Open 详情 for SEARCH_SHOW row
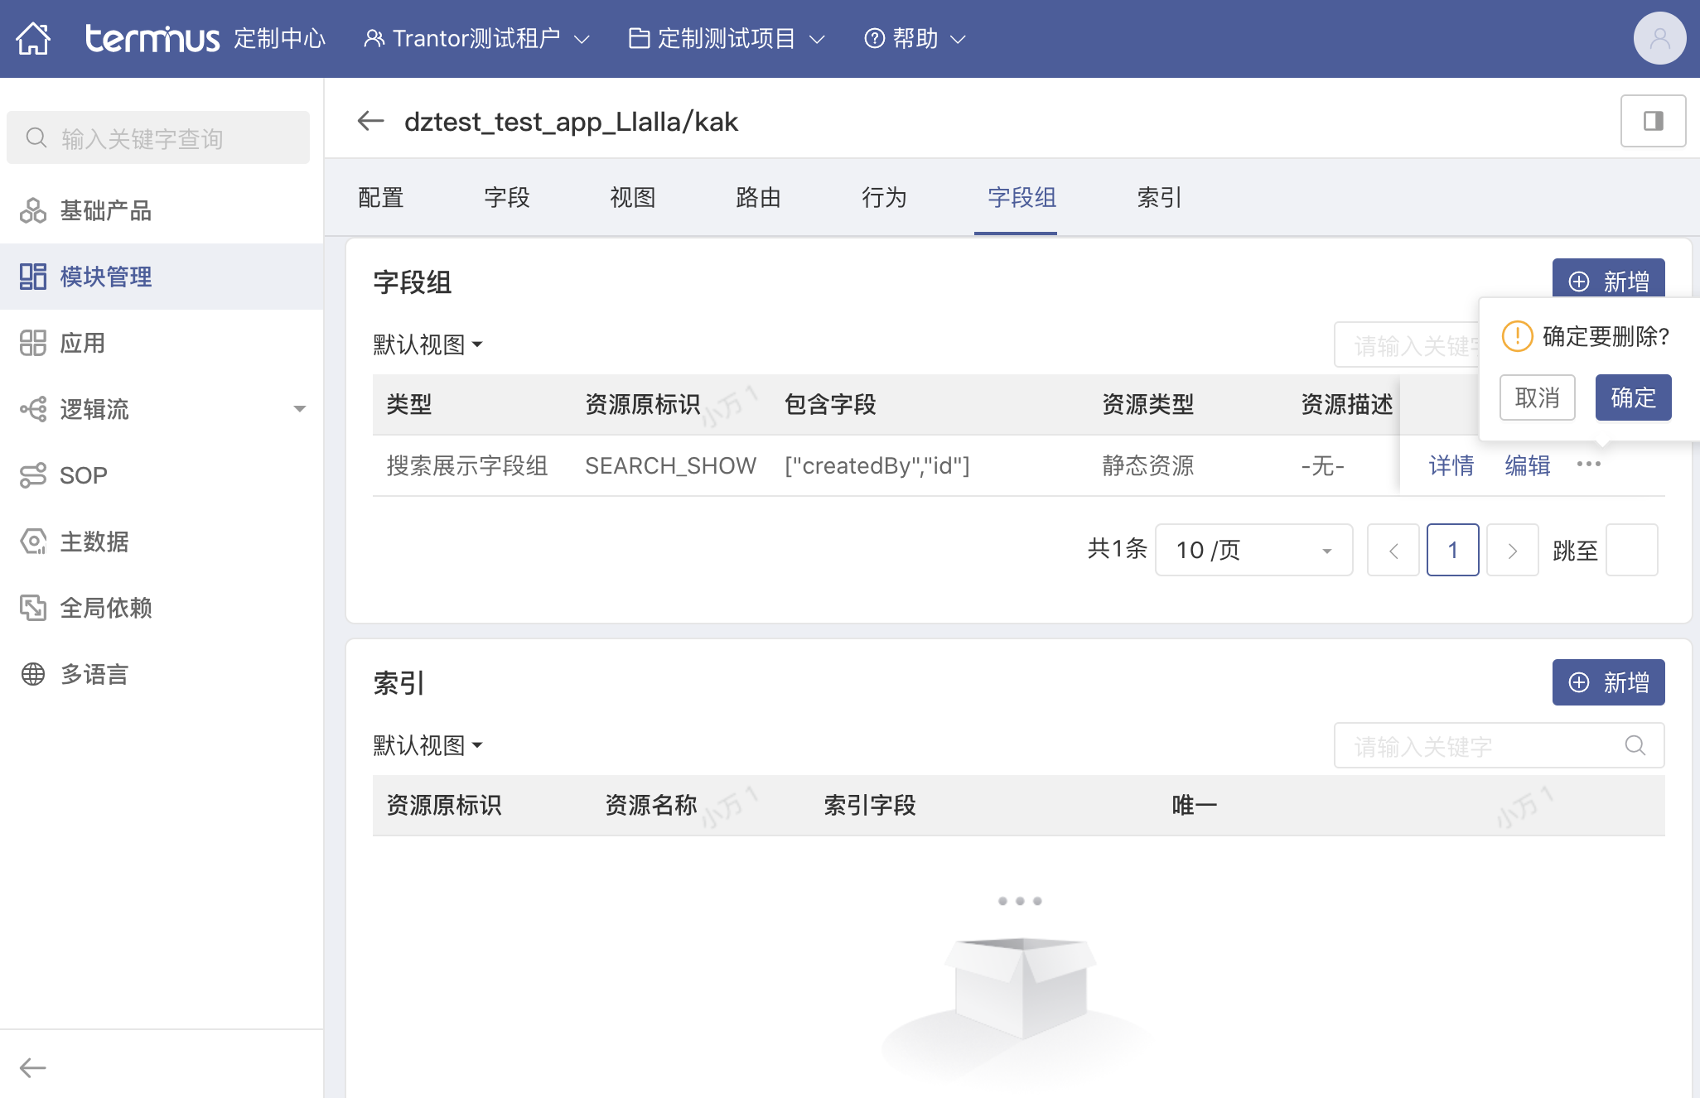1700x1098 pixels. [1451, 465]
